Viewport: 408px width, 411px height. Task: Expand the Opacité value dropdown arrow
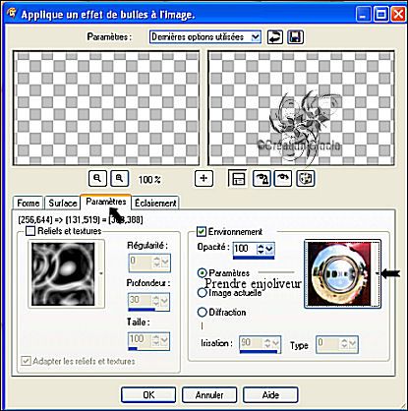pos(269,249)
